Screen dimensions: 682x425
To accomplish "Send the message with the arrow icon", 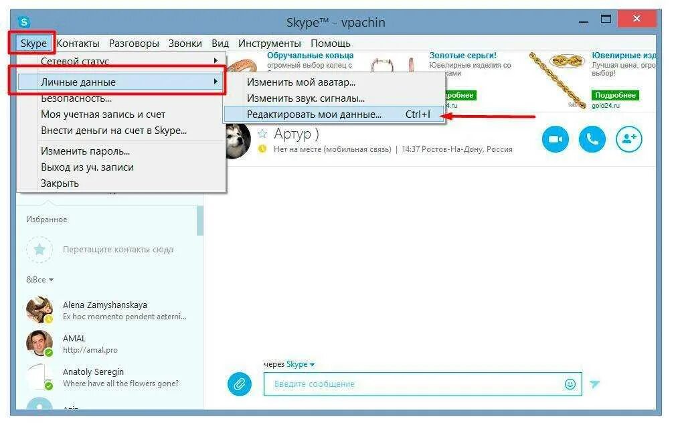I will (594, 384).
